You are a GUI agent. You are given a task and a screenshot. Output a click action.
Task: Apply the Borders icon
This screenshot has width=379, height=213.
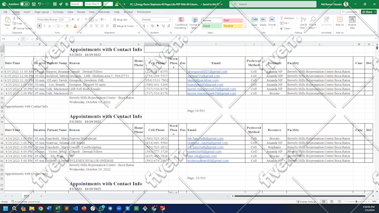pos(58,26)
